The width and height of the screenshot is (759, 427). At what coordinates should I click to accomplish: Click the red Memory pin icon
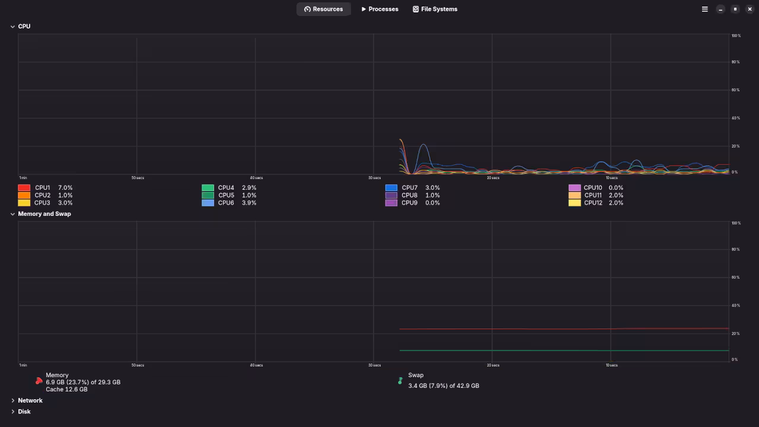(x=39, y=380)
